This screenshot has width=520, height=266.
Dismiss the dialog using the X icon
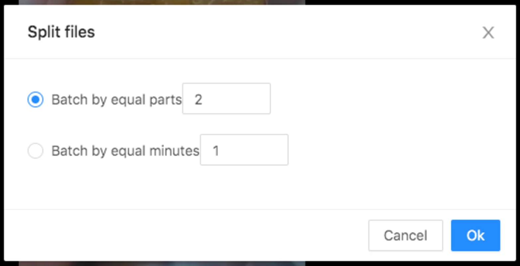tap(488, 33)
